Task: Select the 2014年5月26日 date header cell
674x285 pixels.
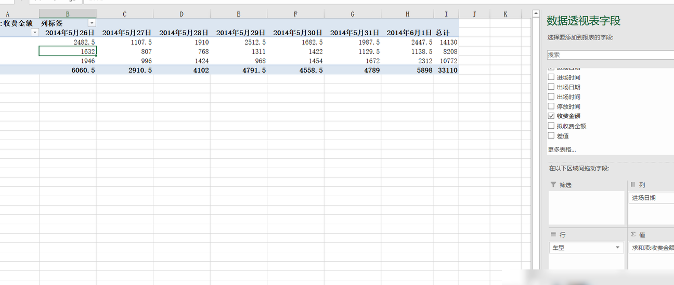Action: (x=68, y=33)
